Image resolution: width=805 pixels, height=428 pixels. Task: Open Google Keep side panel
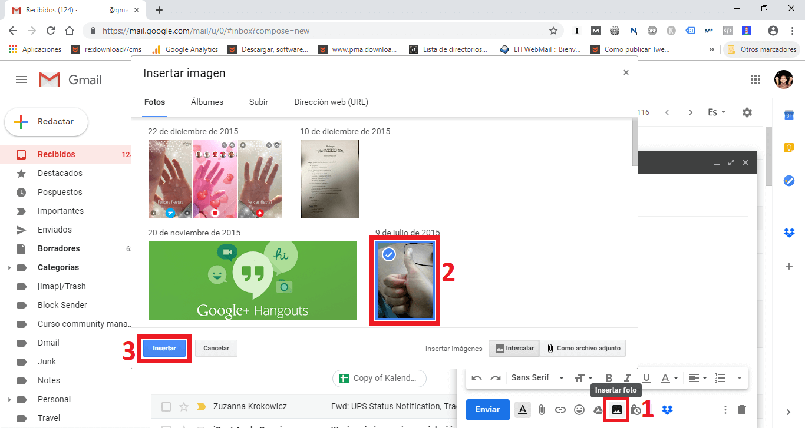pyautogui.click(x=789, y=148)
